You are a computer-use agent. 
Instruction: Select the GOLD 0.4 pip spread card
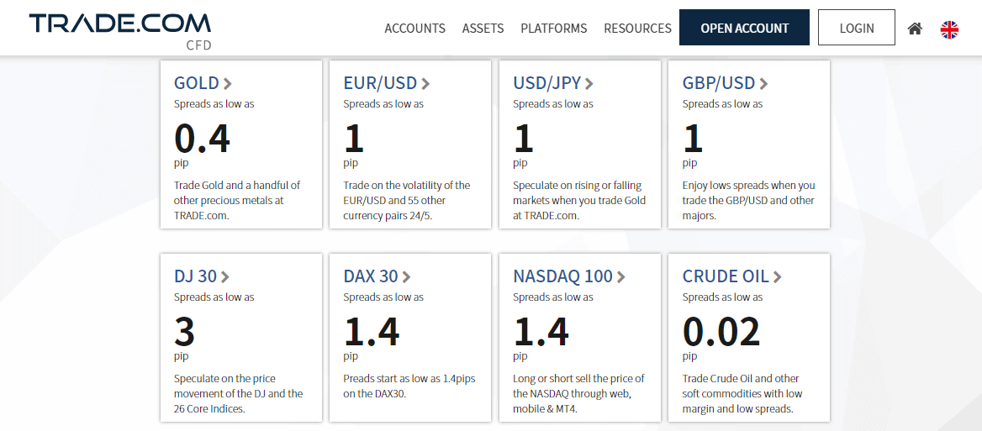point(241,145)
